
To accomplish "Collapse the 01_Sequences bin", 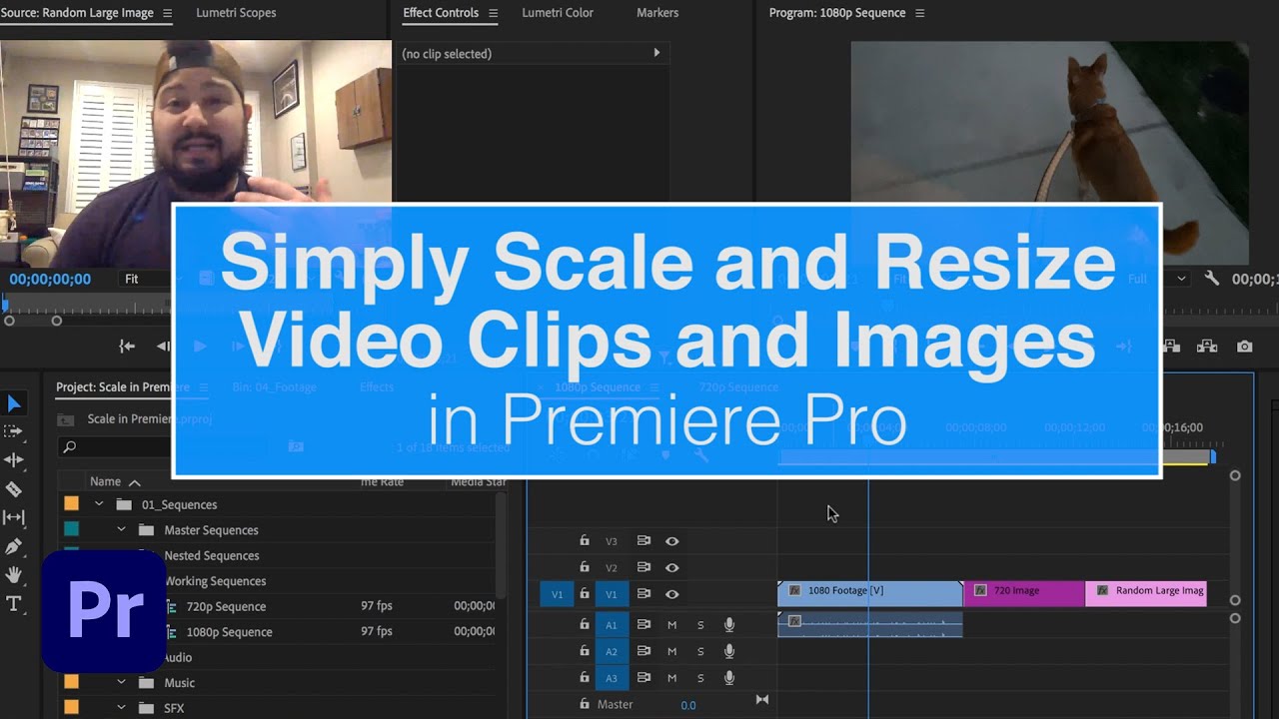I will pos(99,504).
